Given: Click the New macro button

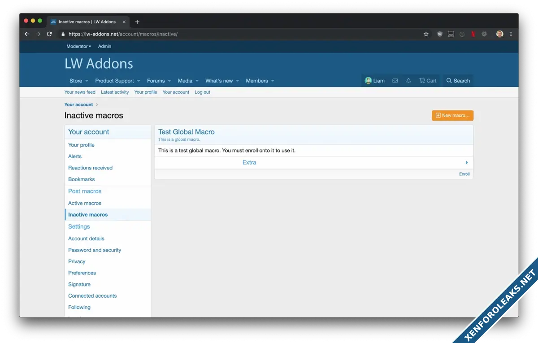Looking at the screenshot, I should click(452, 115).
